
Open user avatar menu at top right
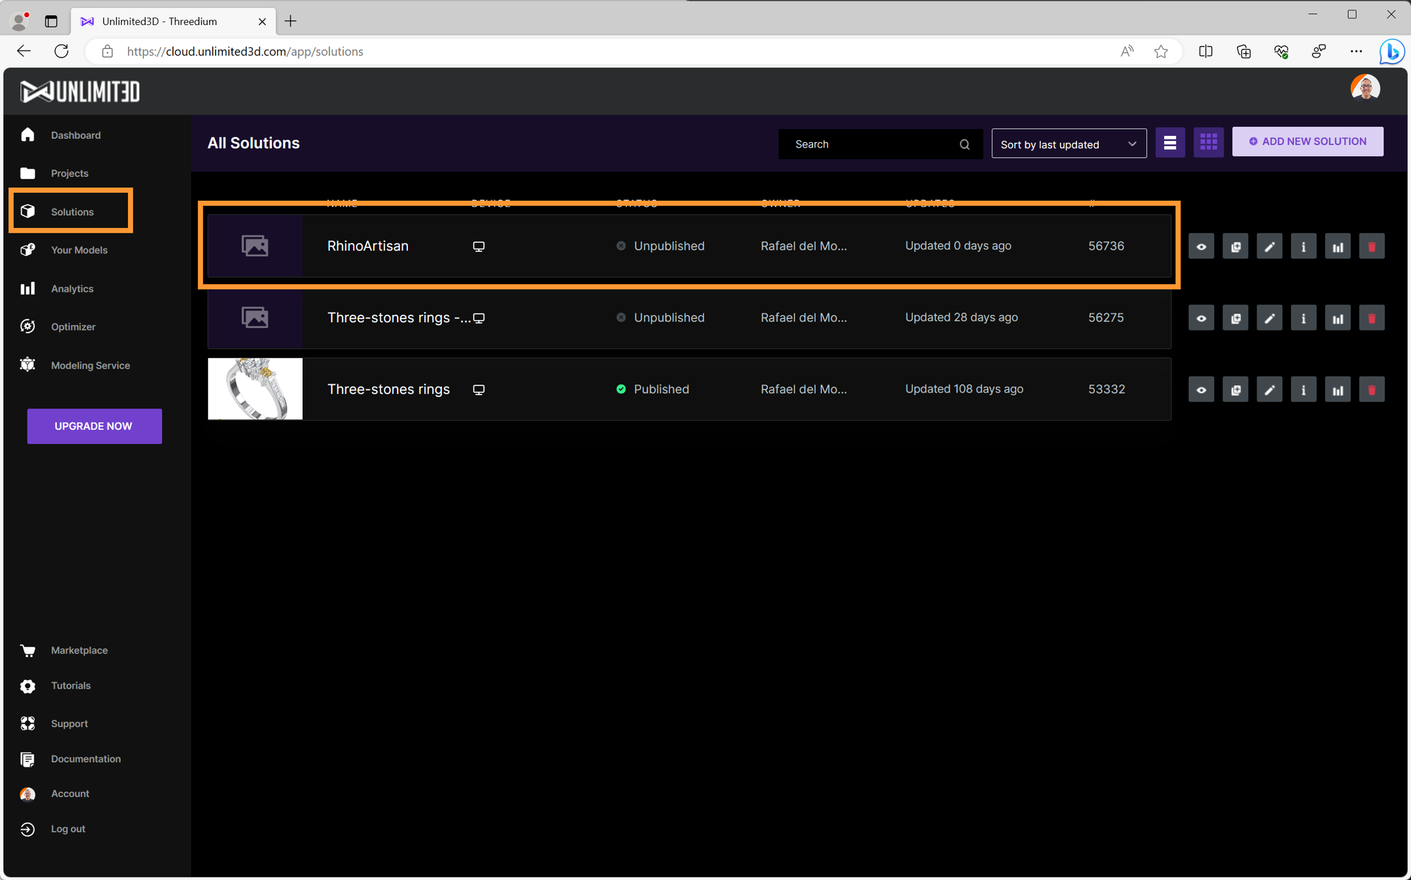(1364, 89)
